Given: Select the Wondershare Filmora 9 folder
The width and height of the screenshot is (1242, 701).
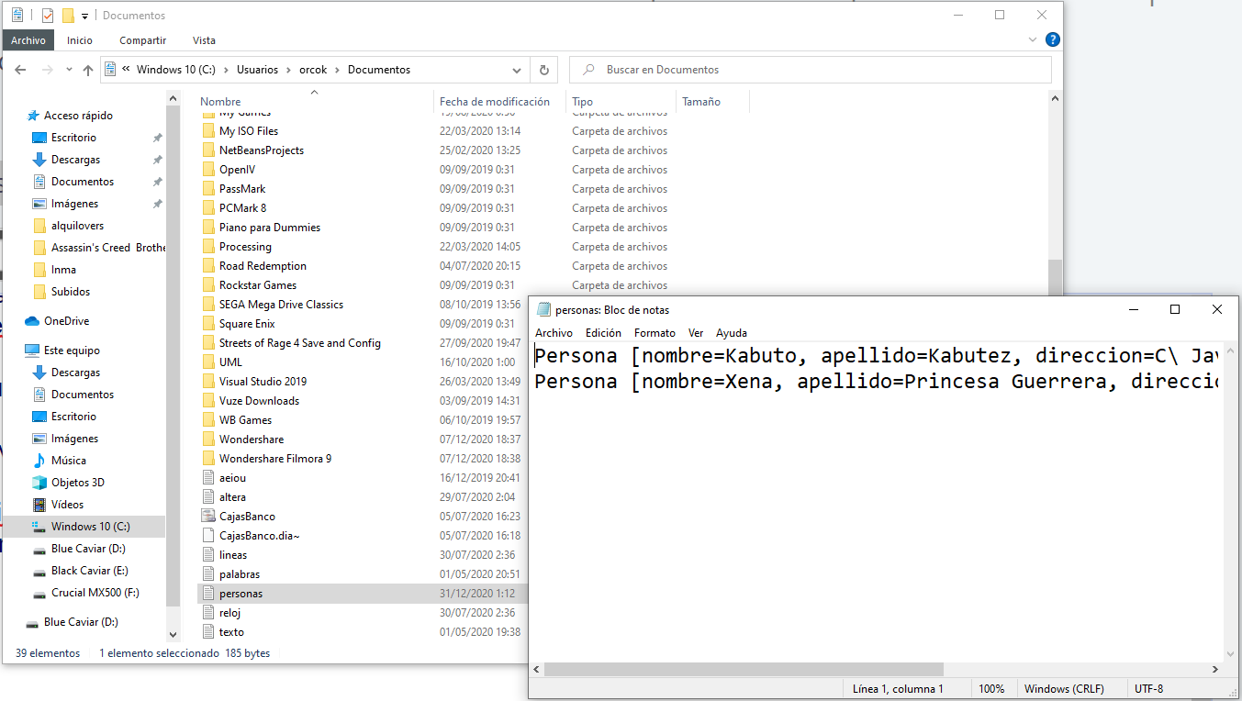Looking at the screenshot, I should (275, 459).
